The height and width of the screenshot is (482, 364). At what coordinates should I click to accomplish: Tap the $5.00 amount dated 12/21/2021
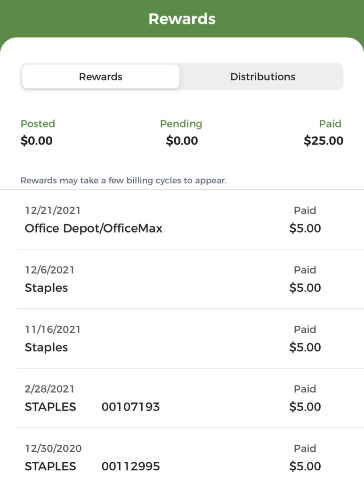coord(305,228)
